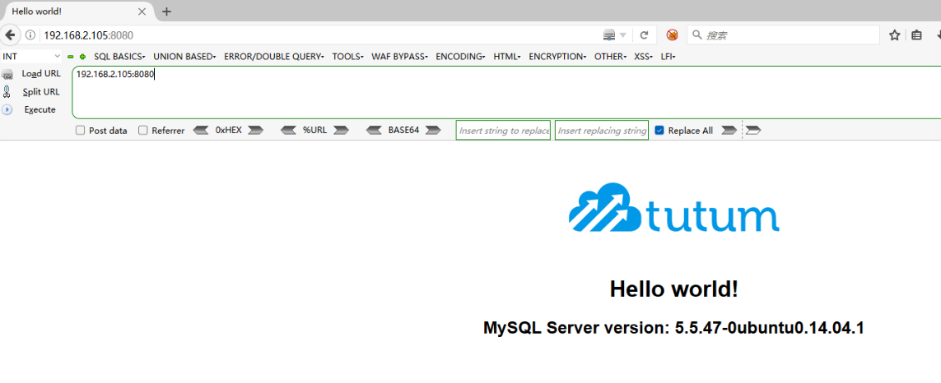Image resolution: width=941 pixels, height=383 pixels.
Task: Click left arrow for %URL decoding
Action: [x=289, y=130]
